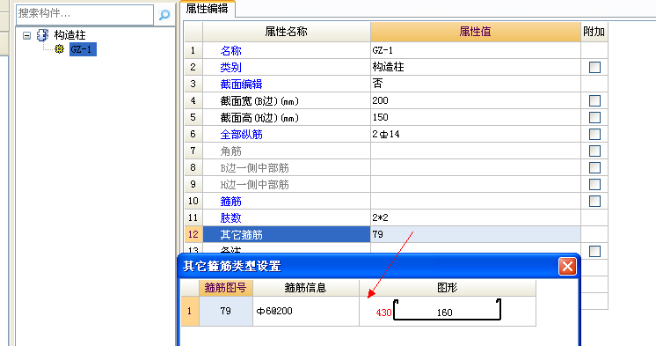Click the 截面编辑 property name
Image resolution: width=656 pixels, height=346 pixels.
pyautogui.click(x=241, y=84)
